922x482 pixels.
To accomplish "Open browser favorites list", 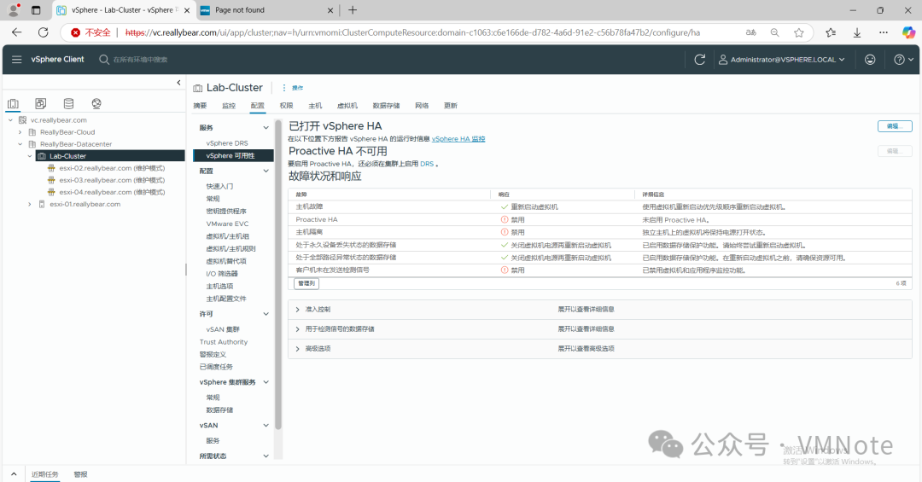I will pos(831,33).
